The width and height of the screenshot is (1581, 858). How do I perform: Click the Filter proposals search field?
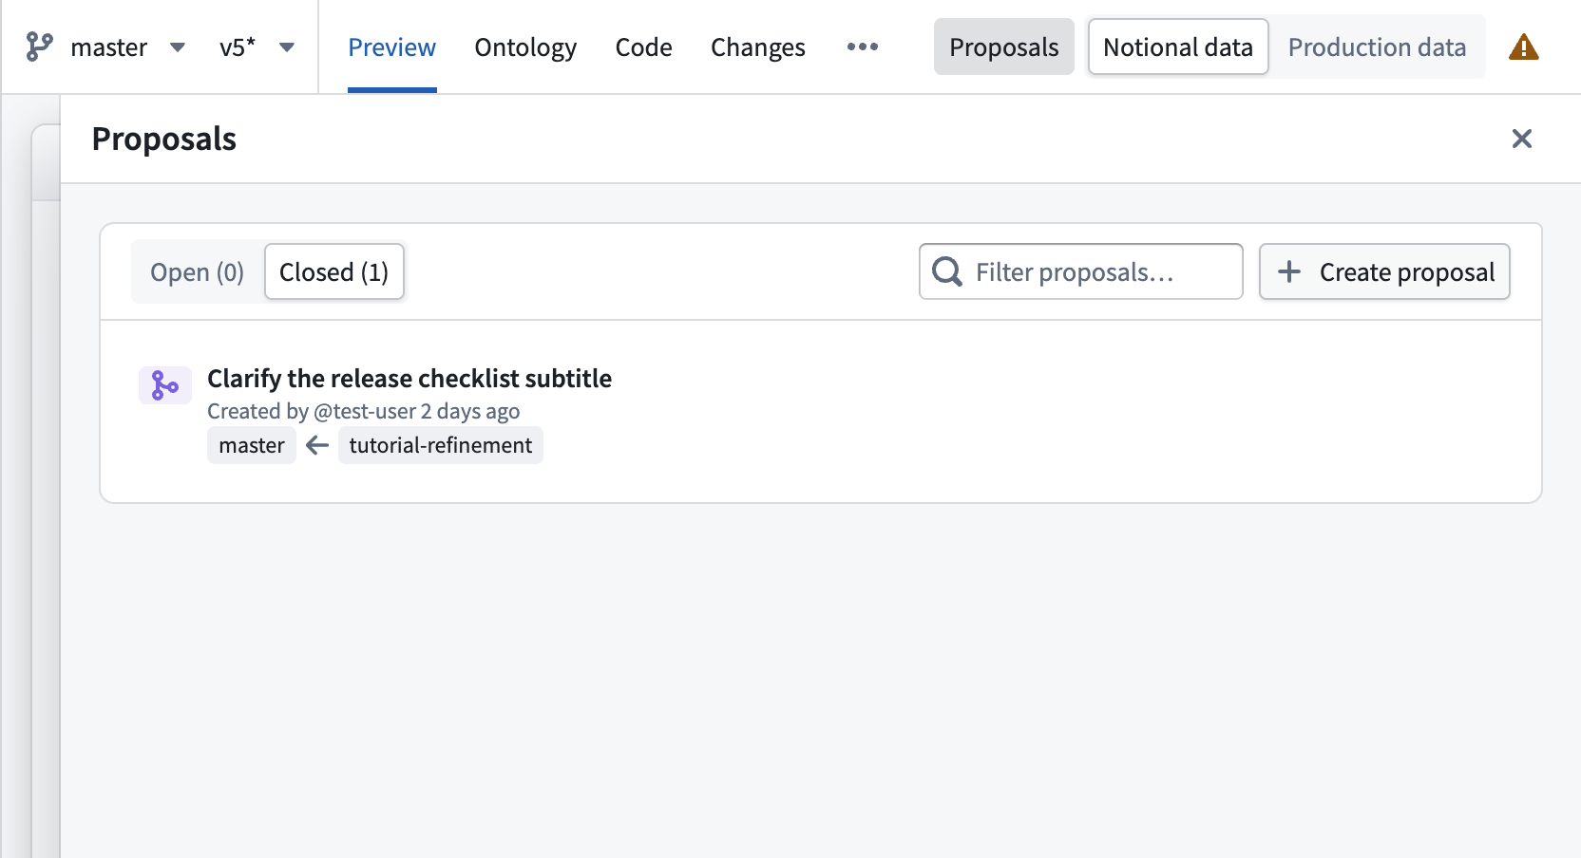point(1080,272)
